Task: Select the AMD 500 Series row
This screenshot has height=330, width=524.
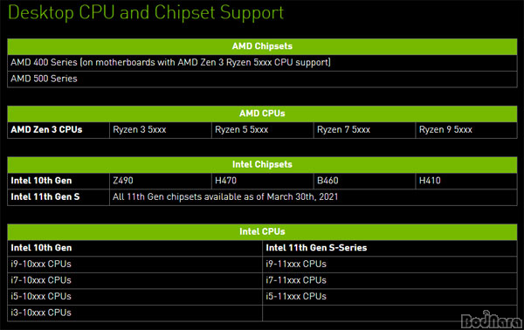Action: 262,79
